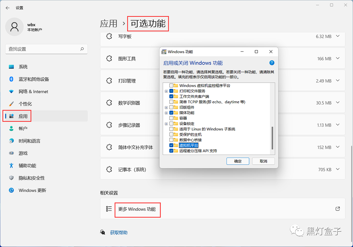Click the Accounts person icon
This screenshot has height=247, width=353.
tap(11, 128)
